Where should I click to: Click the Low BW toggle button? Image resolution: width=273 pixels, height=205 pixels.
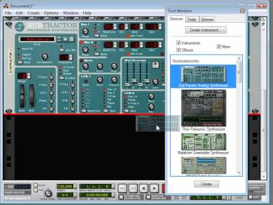61,50
